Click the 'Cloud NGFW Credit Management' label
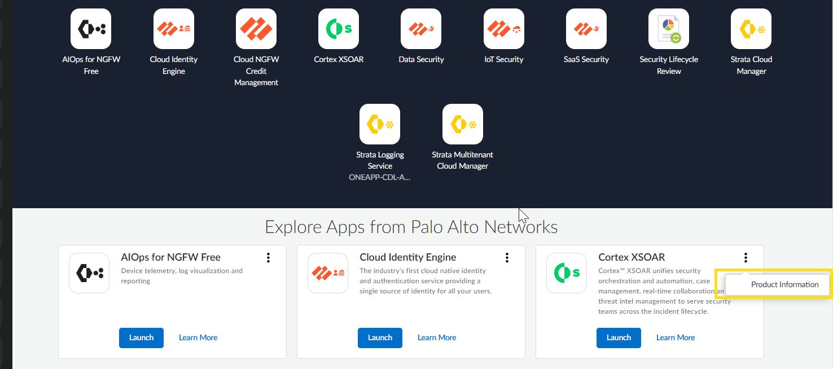This screenshot has height=369, width=833. coord(256,71)
